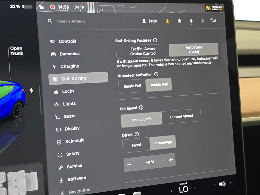Tap Open Trunk on the car view
260x195 pixels.
click(x=17, y=51)
